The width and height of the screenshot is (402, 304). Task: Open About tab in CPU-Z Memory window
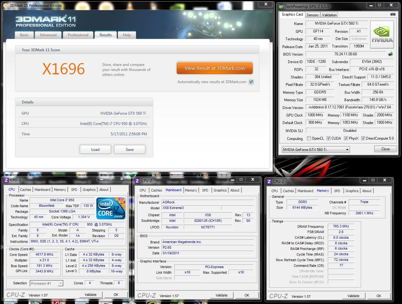(x=367, y=191)
